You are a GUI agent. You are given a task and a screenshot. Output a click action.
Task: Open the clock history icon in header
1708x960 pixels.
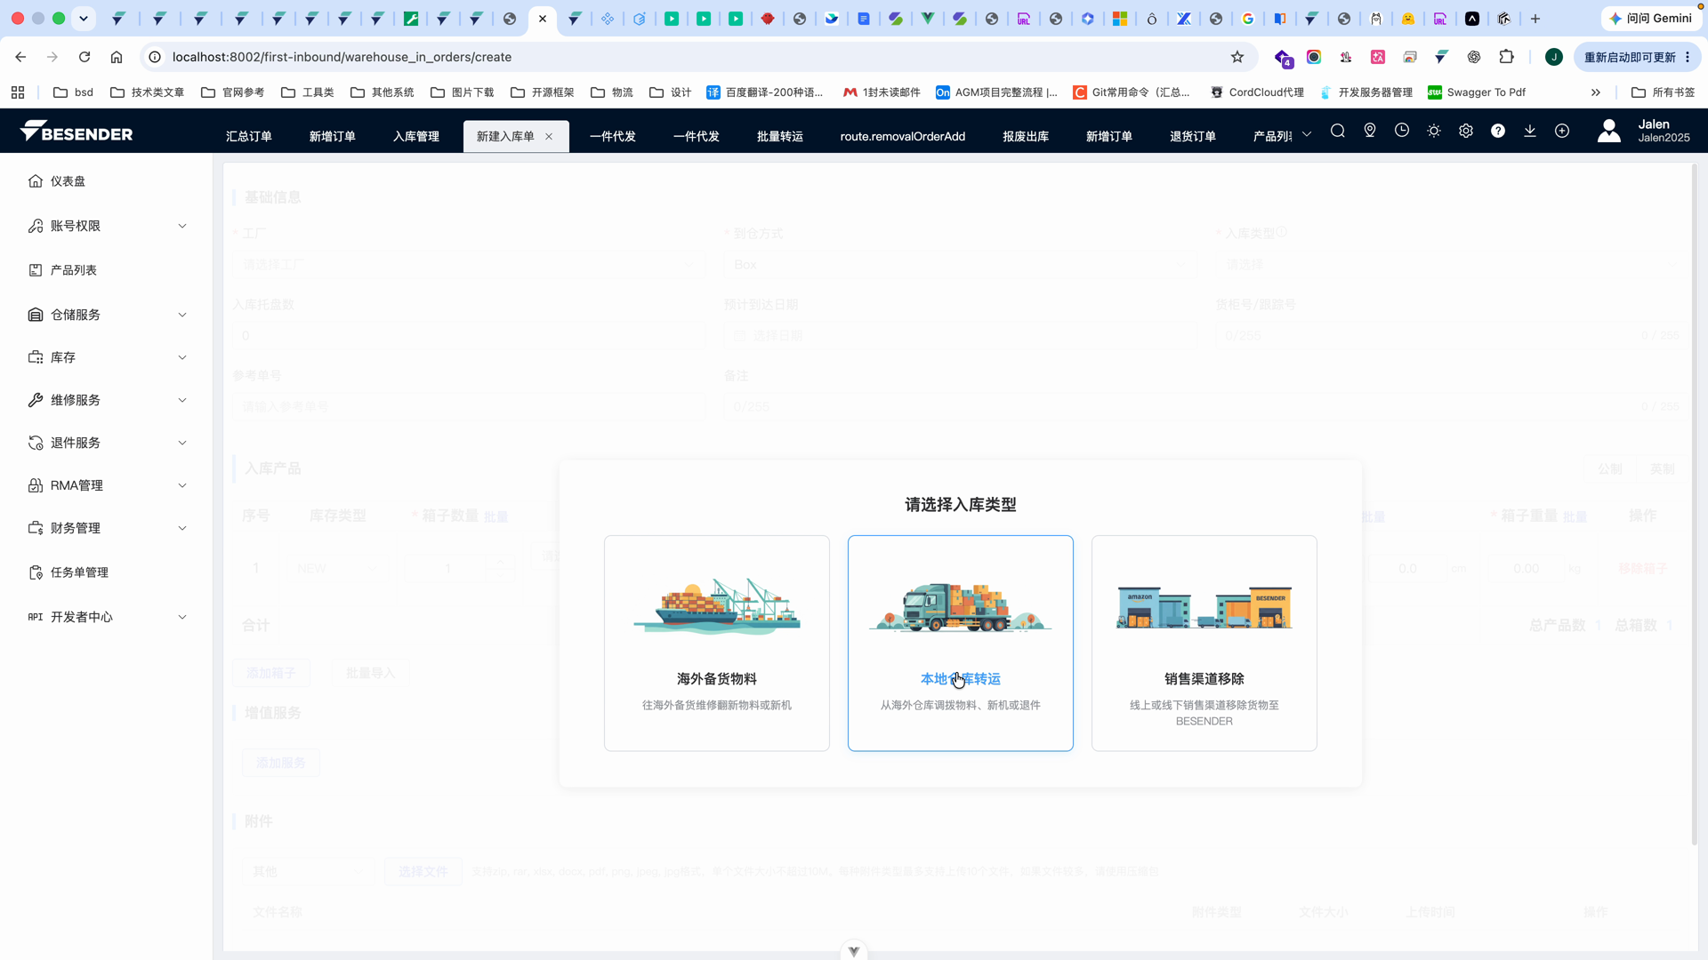tap(1402, 132)
